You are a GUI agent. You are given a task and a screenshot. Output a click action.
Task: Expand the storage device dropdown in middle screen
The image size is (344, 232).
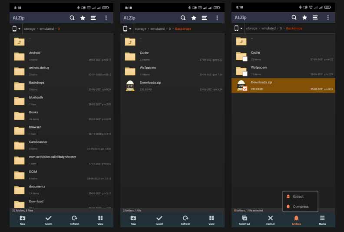pos(127,29)
